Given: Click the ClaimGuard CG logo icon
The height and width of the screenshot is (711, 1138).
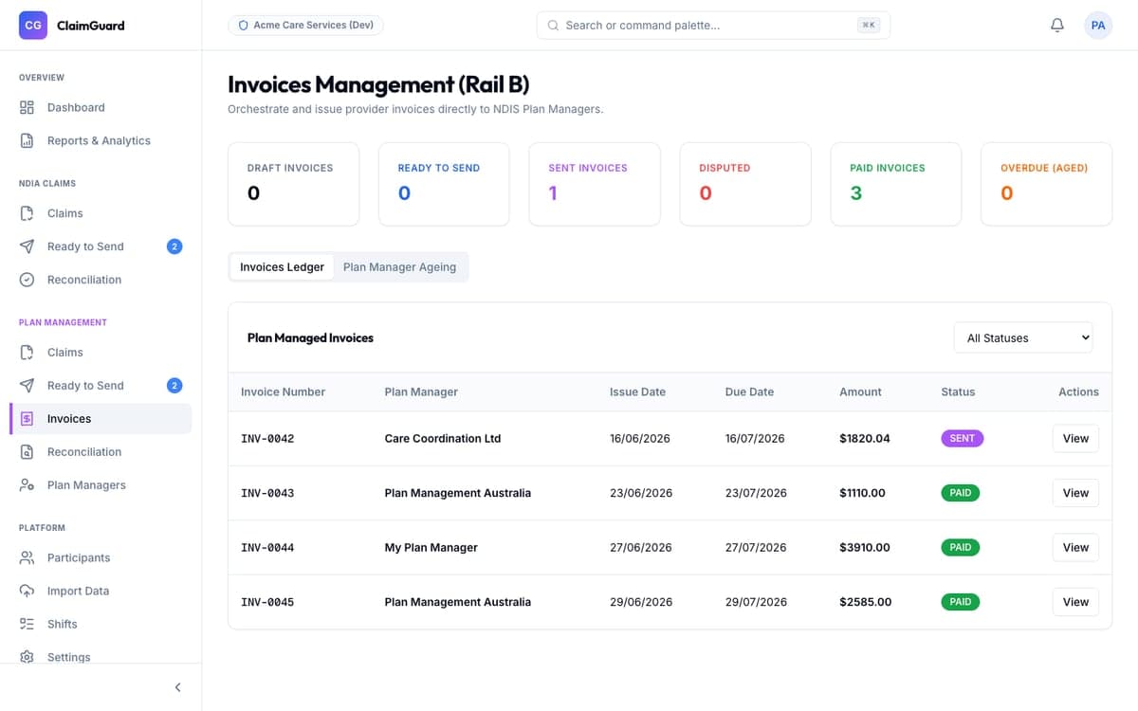Looking at the screenshot, I should click(33, 26).
